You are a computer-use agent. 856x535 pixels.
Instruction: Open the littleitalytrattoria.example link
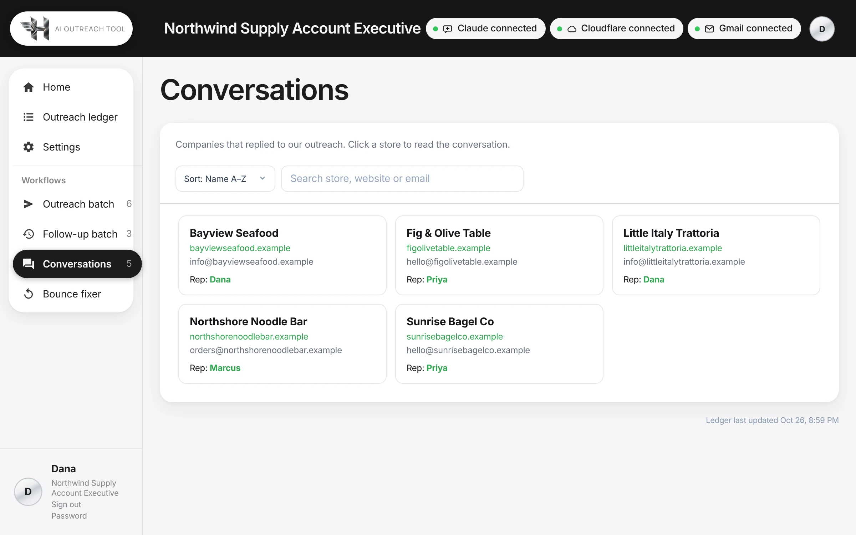[672, 248]
